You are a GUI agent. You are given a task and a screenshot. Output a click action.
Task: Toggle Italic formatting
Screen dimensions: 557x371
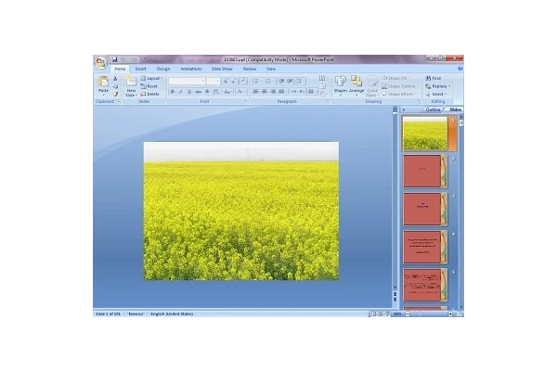179,92
